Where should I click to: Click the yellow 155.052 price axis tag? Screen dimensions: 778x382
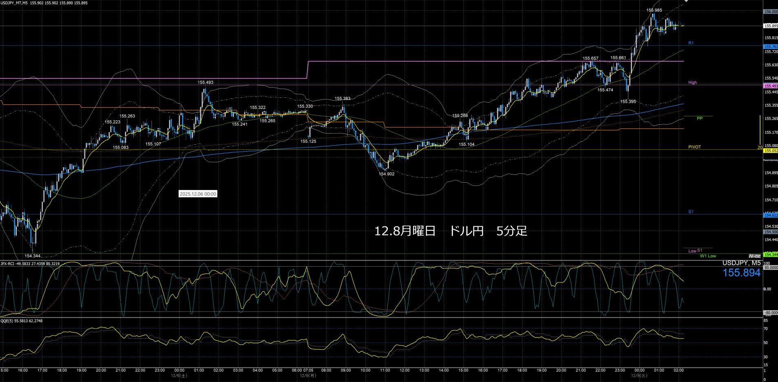pos(770,151)
